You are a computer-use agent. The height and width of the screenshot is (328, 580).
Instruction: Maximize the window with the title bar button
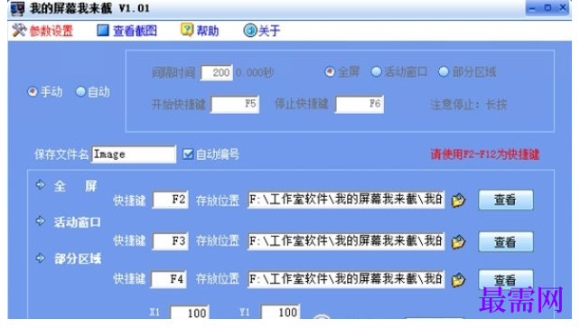(547, 8)
